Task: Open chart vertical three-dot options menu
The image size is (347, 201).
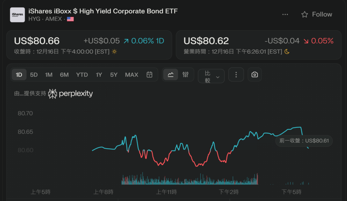Action: (x=236, y=75)
